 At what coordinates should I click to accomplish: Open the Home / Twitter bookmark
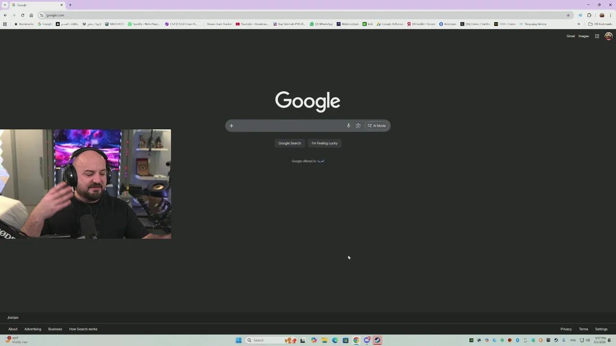pyautogui.click(x=475, y=24)
